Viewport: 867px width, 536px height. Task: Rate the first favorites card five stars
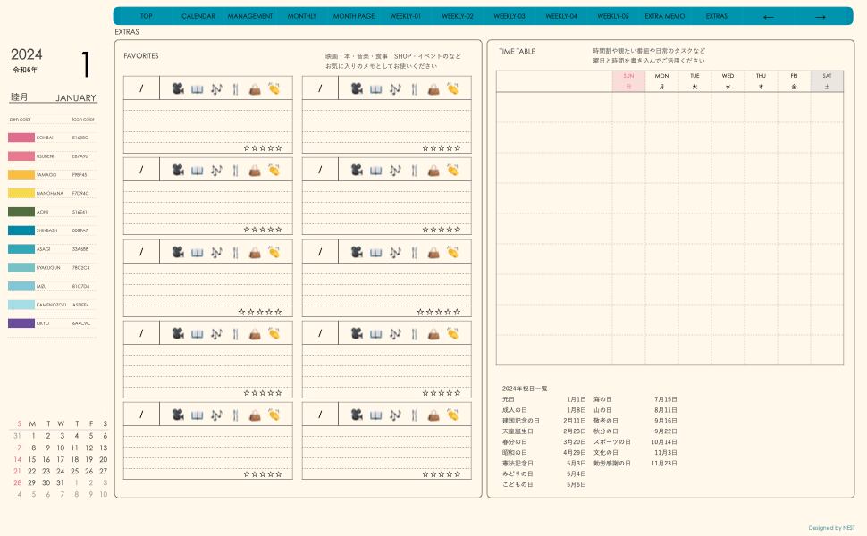coord(279,148)
